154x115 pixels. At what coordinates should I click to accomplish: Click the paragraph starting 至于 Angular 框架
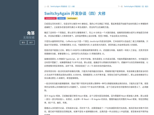(x=96, y=99)
